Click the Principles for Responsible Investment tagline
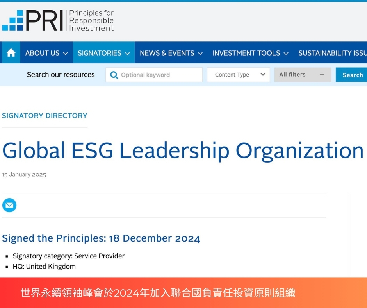The image size is (367, 308). point(91,20)
